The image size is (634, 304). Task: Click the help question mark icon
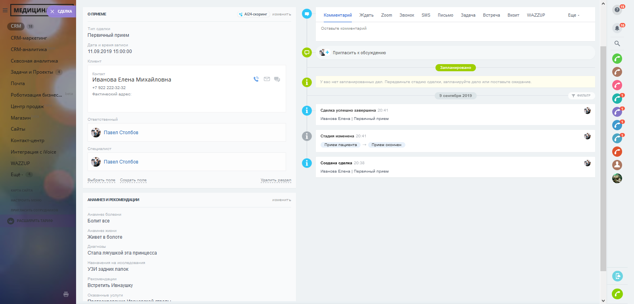617,10
